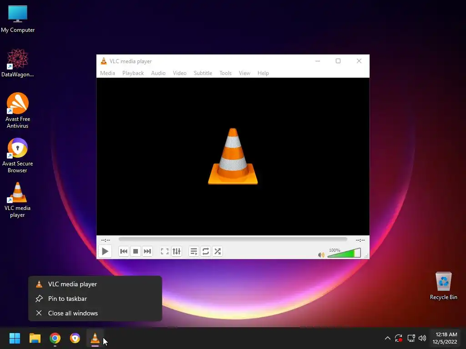Start playback with the Play button

(x=105, y=251)
